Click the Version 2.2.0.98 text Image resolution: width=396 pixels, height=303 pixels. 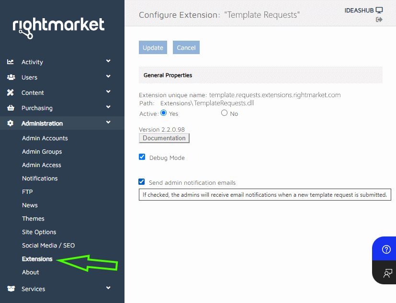(x=162, y=130)
